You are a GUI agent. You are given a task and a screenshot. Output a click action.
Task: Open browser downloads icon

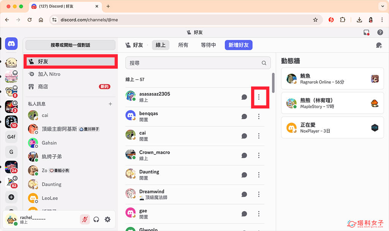tap(359, 20)
